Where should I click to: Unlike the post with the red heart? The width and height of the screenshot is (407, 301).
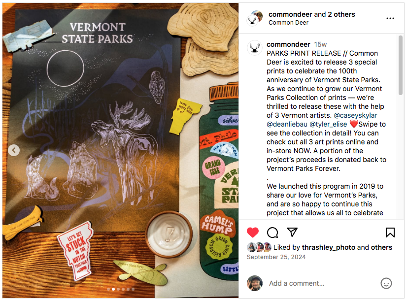[253, 232]
